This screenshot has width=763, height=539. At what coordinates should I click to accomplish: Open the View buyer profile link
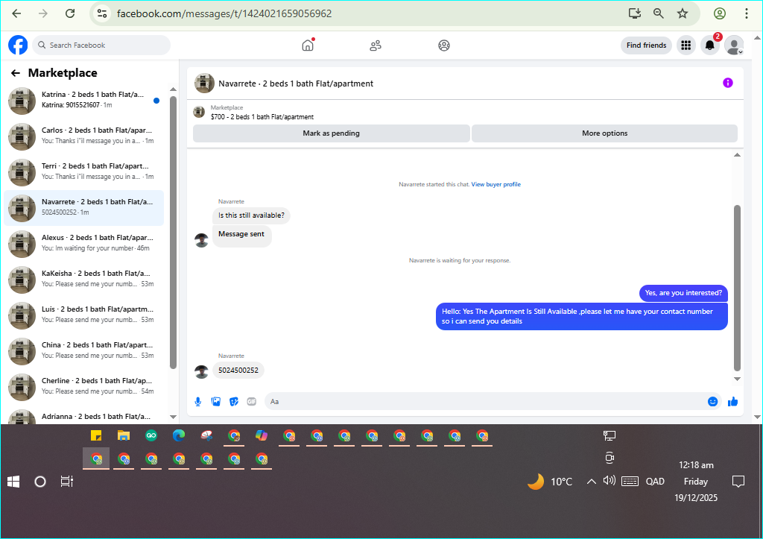coord(496,185)
